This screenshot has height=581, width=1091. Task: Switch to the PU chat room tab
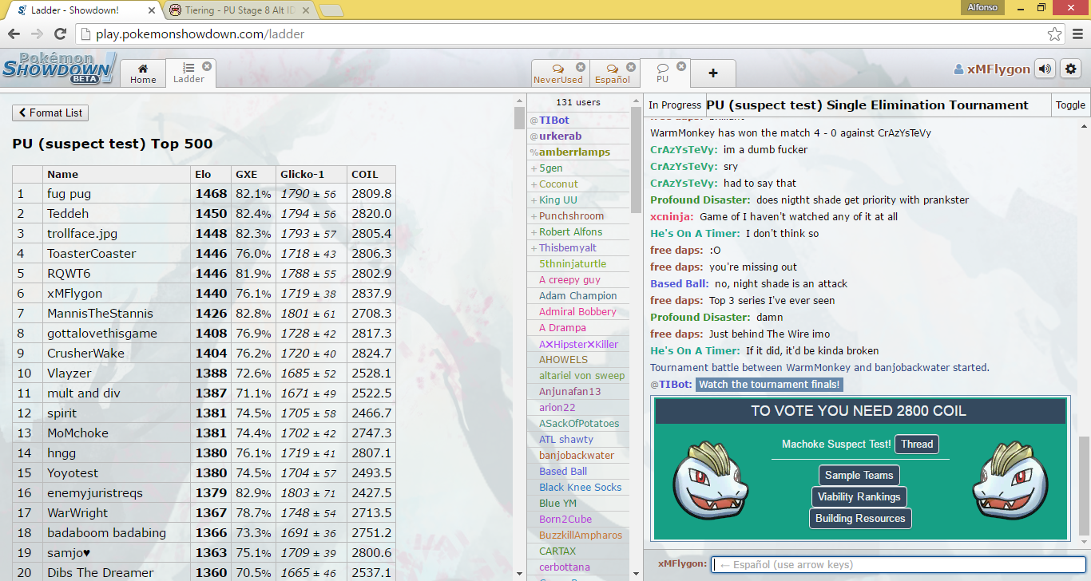(663, 73)
